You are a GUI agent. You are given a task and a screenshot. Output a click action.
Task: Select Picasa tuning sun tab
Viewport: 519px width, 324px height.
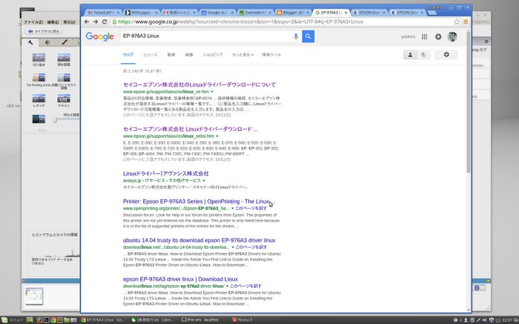coord(47,42)
